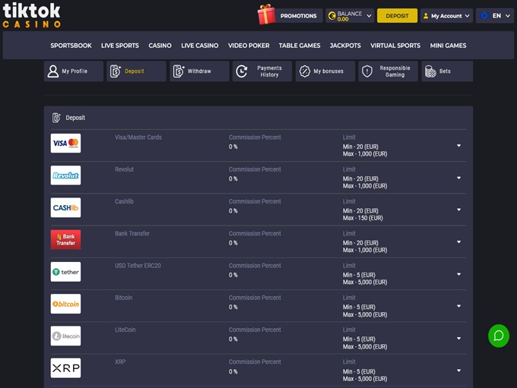This screenshot has width=517, height=388.
Task: Select the Revolut payment logo
Action: click(65, 175)
